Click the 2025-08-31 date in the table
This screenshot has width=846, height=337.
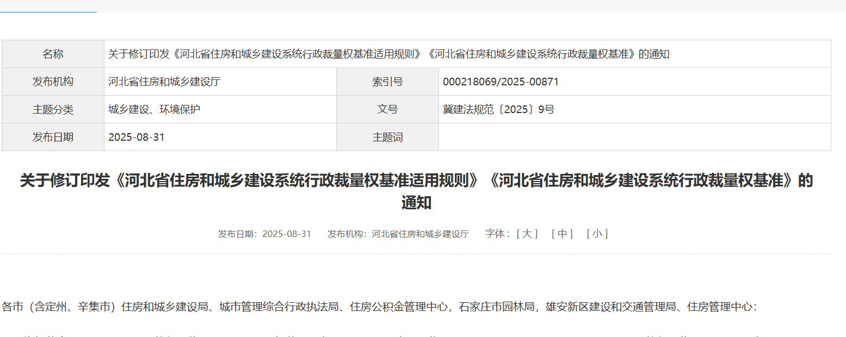pos(137,138)
